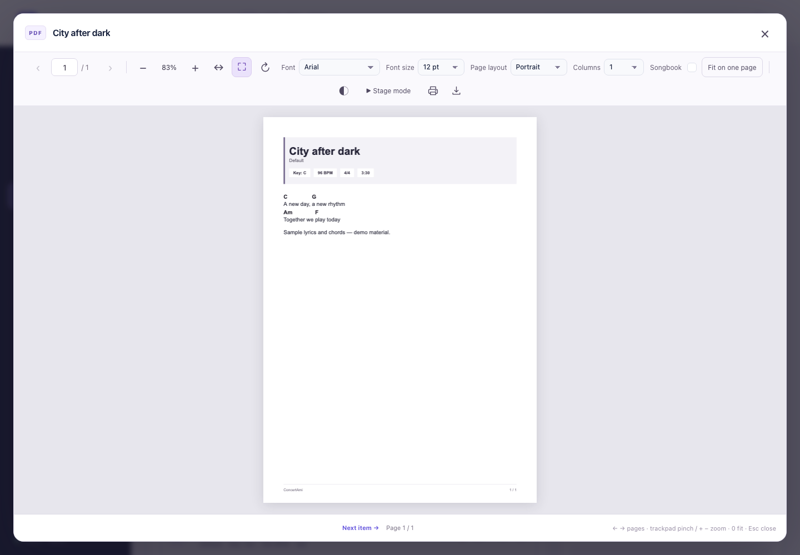
Task: Follow the Next item link
Action: [361, 528]
